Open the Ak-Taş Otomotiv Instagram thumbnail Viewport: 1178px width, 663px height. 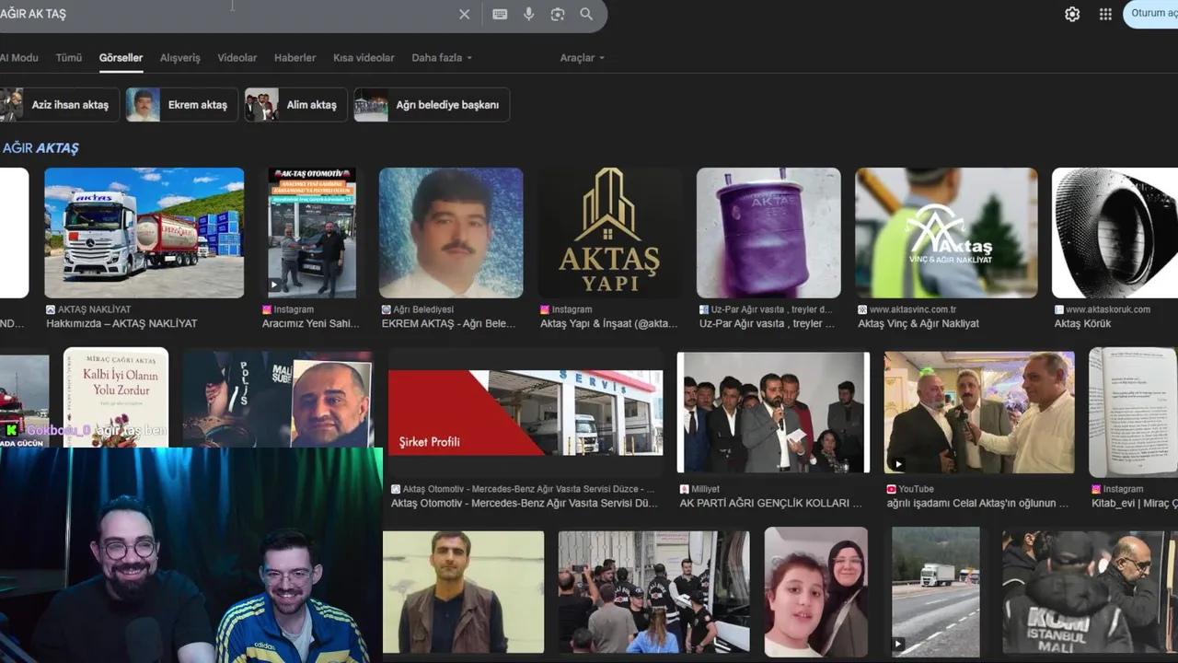pyautogui.click(x=312, y=233)
